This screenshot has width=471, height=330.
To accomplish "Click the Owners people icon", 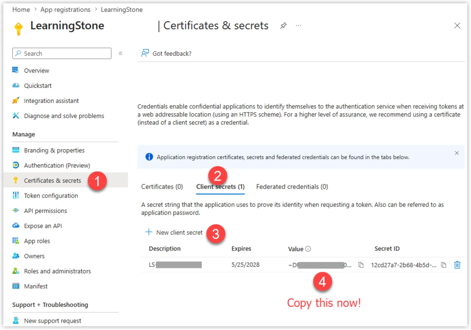I will [16, 256].
